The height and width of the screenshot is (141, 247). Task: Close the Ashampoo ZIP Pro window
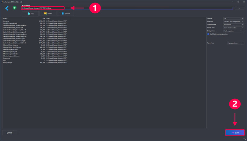point(244,2)
